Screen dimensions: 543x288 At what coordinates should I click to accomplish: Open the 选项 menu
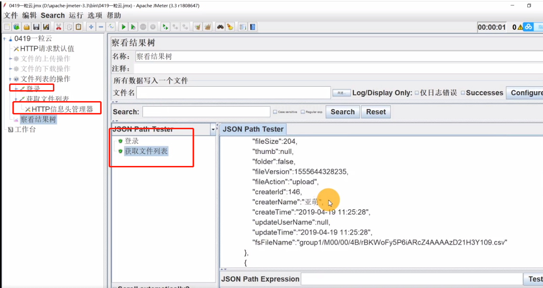(95, 15)
